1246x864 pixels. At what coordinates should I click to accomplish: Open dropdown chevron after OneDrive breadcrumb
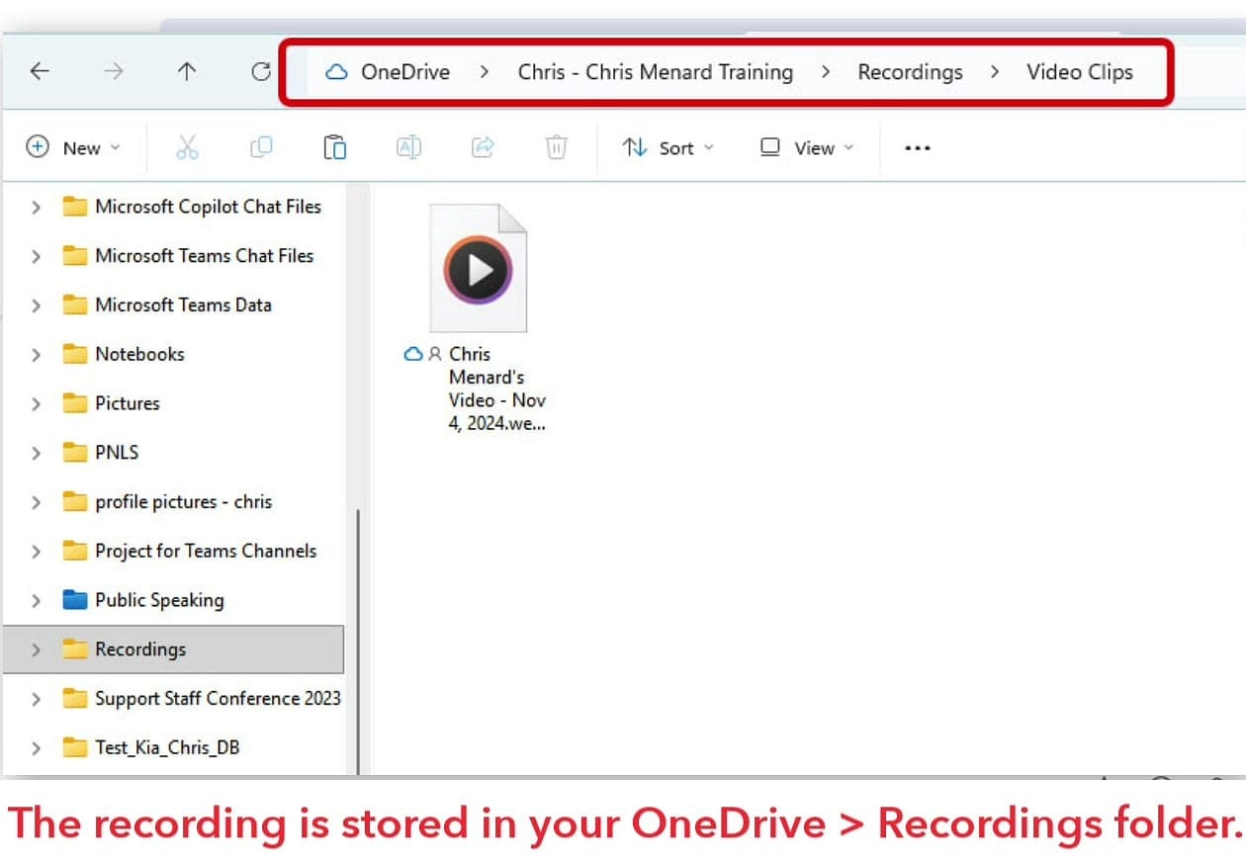point(485,72)
